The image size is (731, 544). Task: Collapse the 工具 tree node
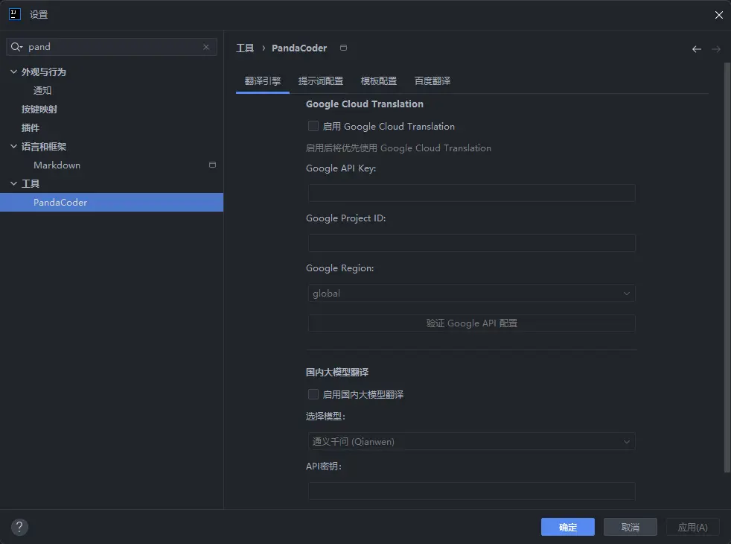[x=13, y=184]
